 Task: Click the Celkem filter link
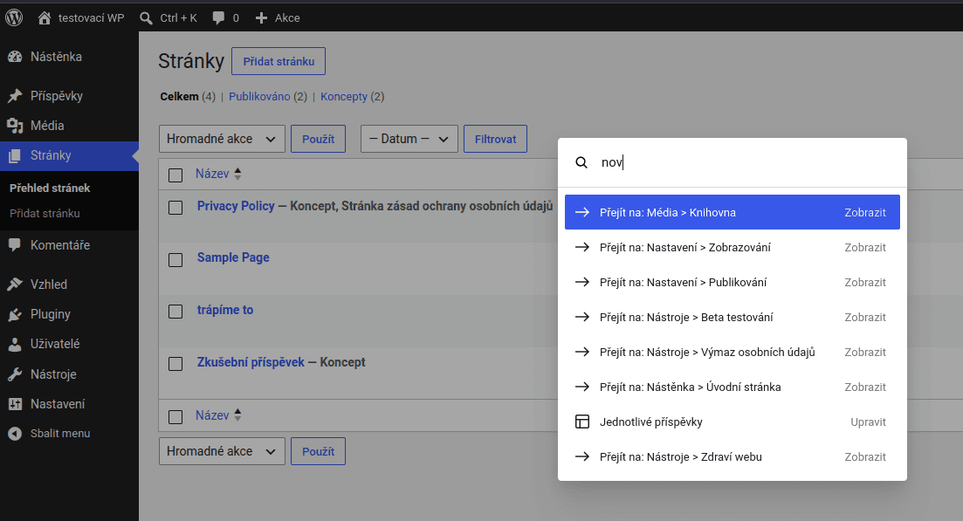tap(179, 96)
